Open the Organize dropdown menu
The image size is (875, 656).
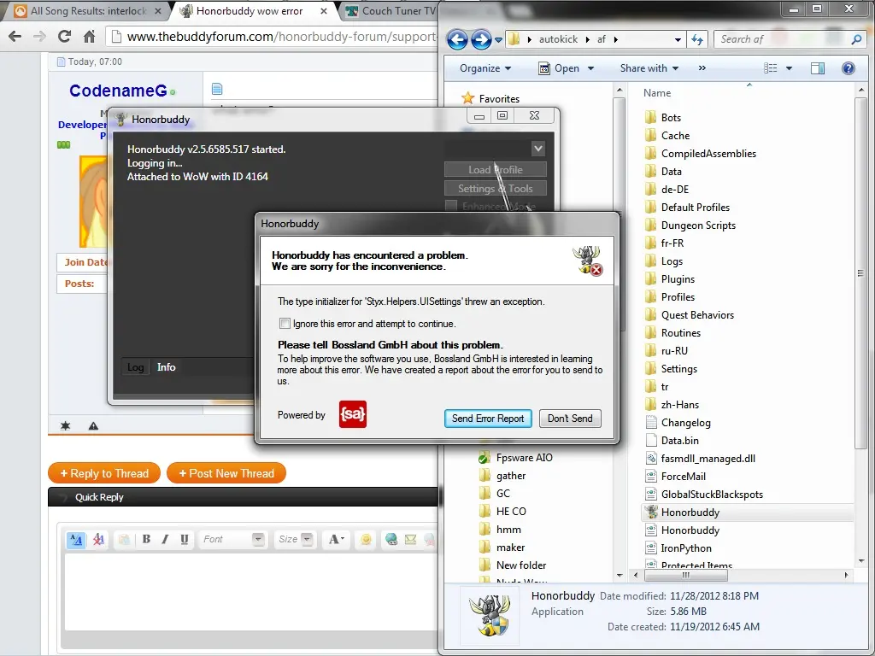point(485,68)
